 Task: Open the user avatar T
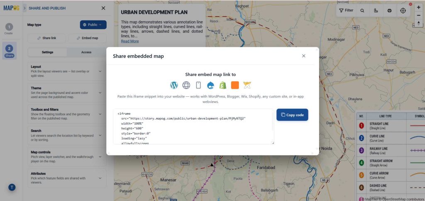(x=12, y=187)
